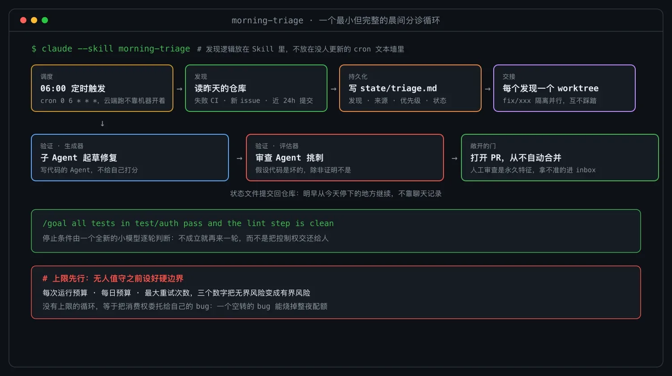Screen dimensions: 672x376
Task: Click the 验证 · 生成器 label
Action: tap(62, 146)
